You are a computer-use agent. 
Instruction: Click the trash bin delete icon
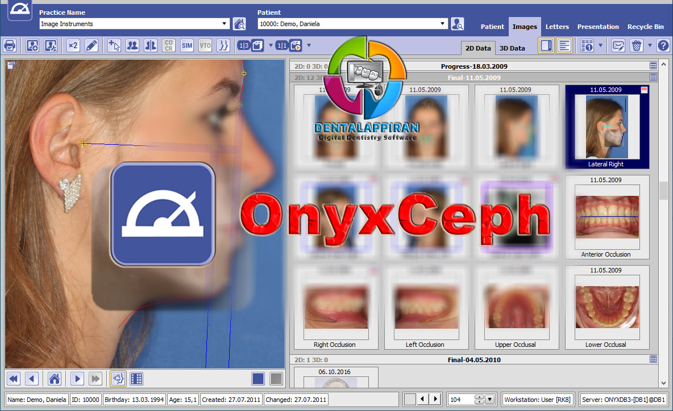pyautogui.click(x=637, y=45)
